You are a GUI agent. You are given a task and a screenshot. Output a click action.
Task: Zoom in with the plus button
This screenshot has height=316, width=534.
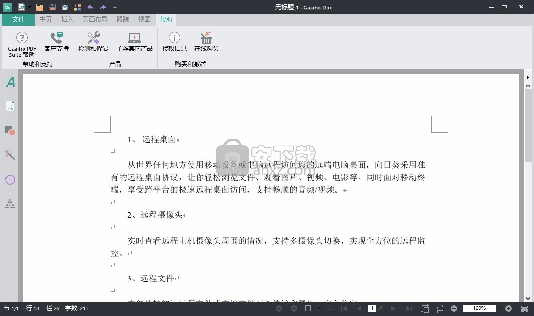pyautogui.click(x=509, y=308)
